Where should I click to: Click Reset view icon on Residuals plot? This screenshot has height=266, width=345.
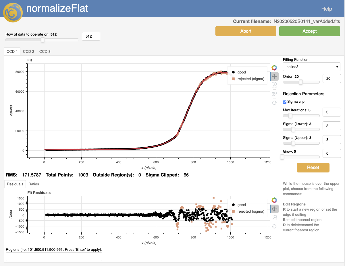click(274, 226)
